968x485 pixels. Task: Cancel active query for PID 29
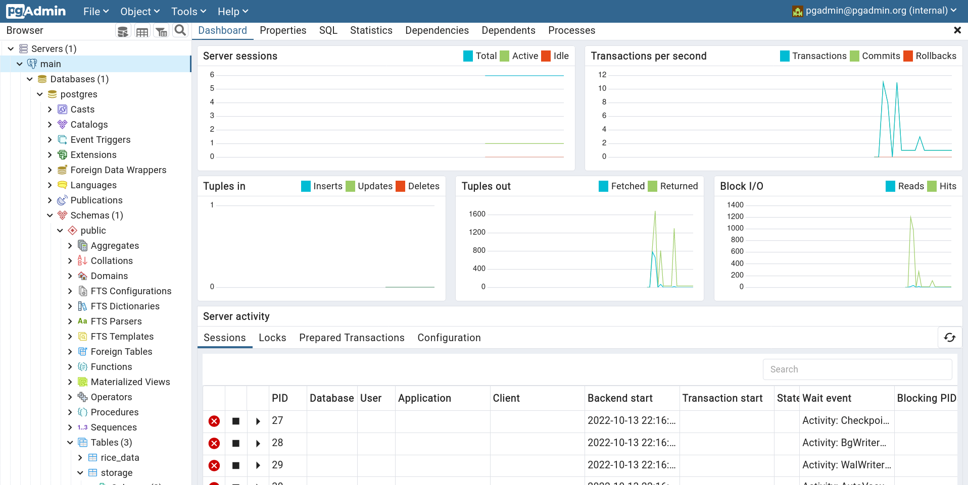pos(236,466)
